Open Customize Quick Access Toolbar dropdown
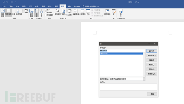Image resolution: width=184 pixels, height=104 pixels. coord(15,2)
